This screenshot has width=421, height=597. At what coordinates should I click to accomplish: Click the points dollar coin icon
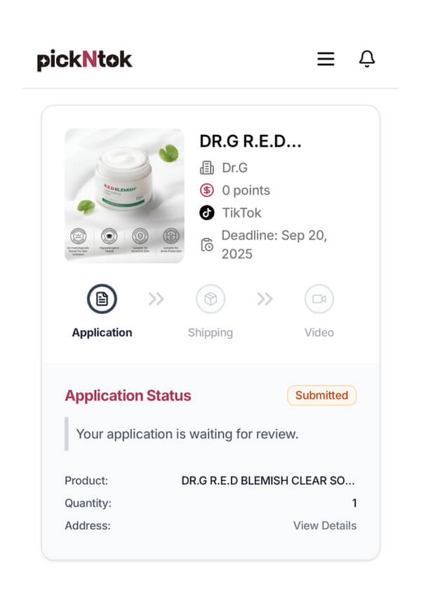coord(207,190)
